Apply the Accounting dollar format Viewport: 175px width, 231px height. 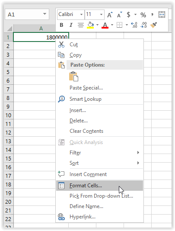128,15
